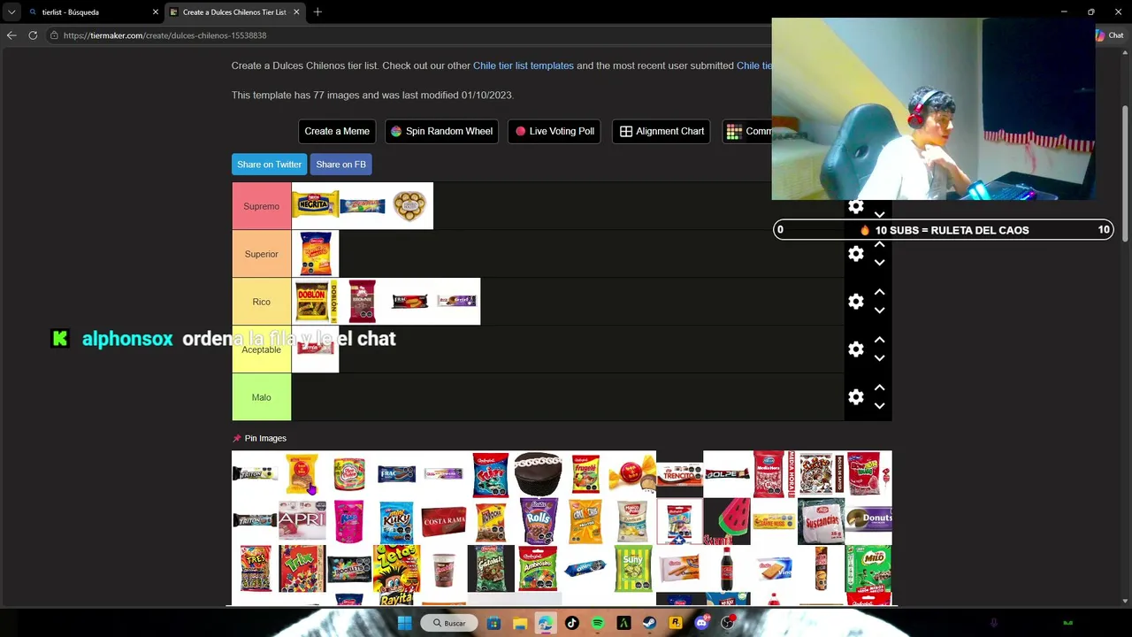1132x637 pixels.
Task: Select the Malo tier label
Action: tap(262, 397)
